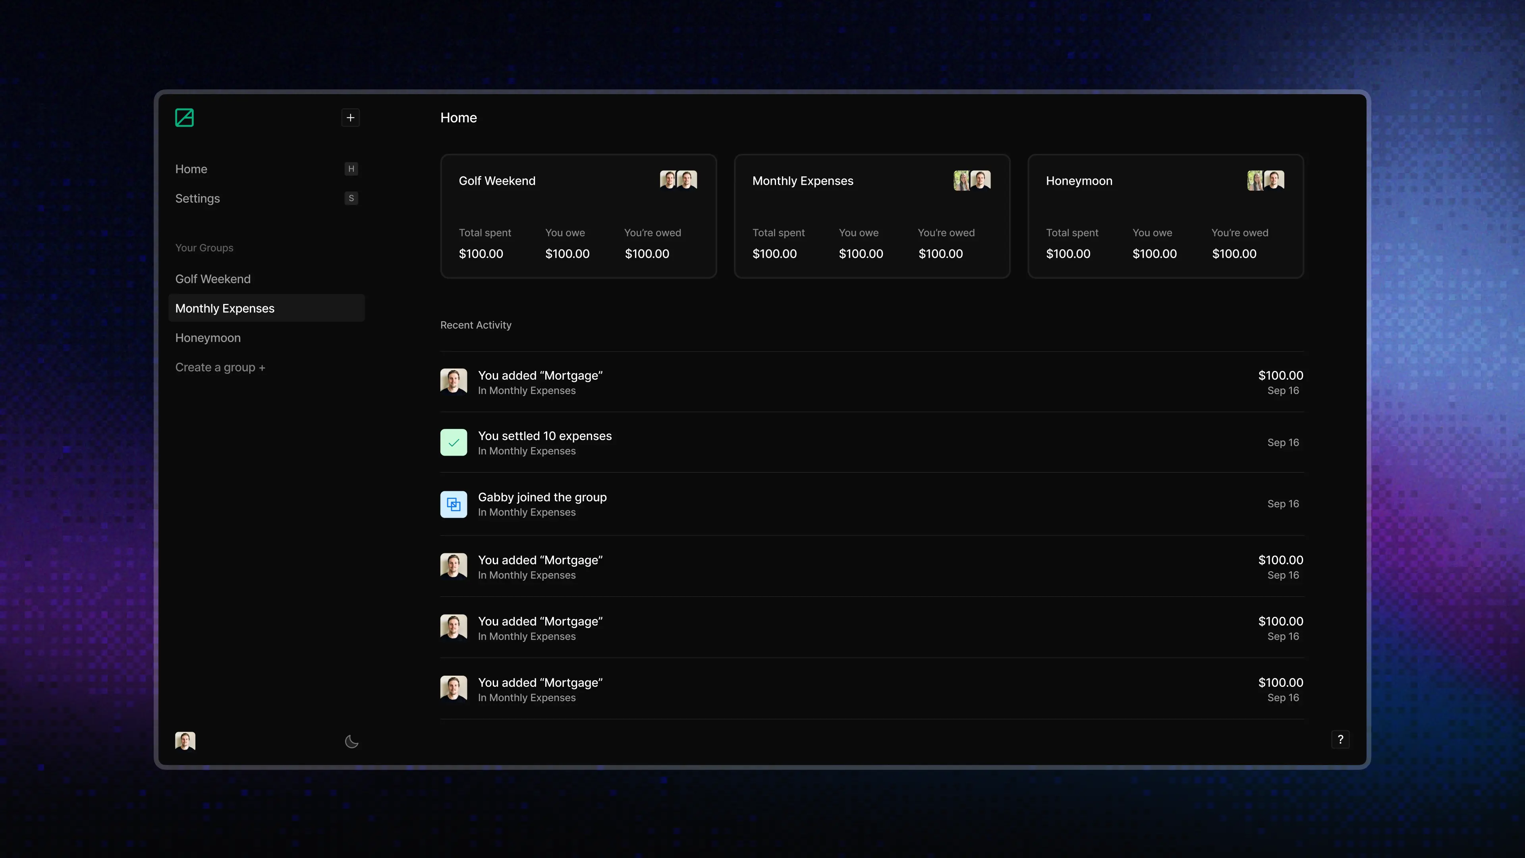The height and width of the screenshot is (858, 1525).
Task: Click your profile avatar at the bottom left
Action: pos(185,741)
